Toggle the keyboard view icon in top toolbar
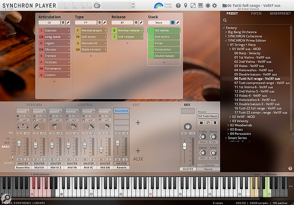 click(x=201, y=6)
